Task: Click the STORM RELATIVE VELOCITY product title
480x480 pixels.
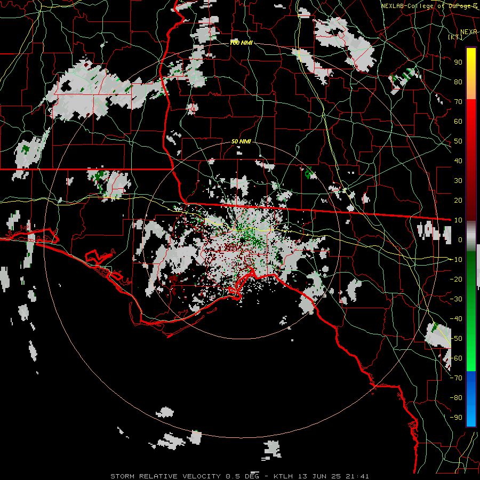Action: pos(165,476)
